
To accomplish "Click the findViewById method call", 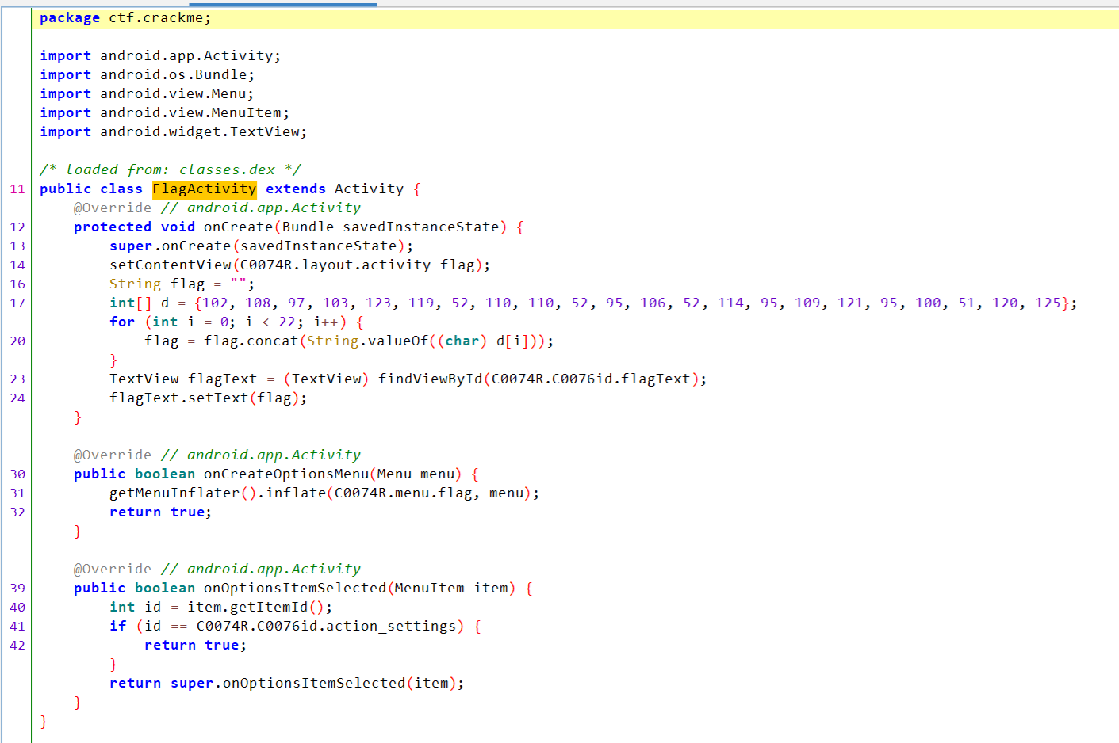I will 430,379.
